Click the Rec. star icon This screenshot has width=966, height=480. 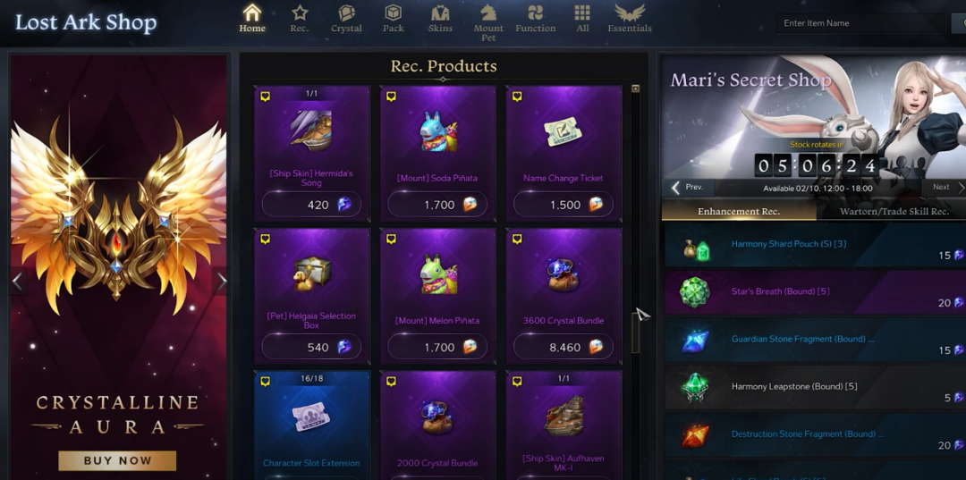coord(300,13)
